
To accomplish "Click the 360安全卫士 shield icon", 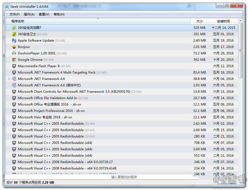I will (x=14, y=34).
